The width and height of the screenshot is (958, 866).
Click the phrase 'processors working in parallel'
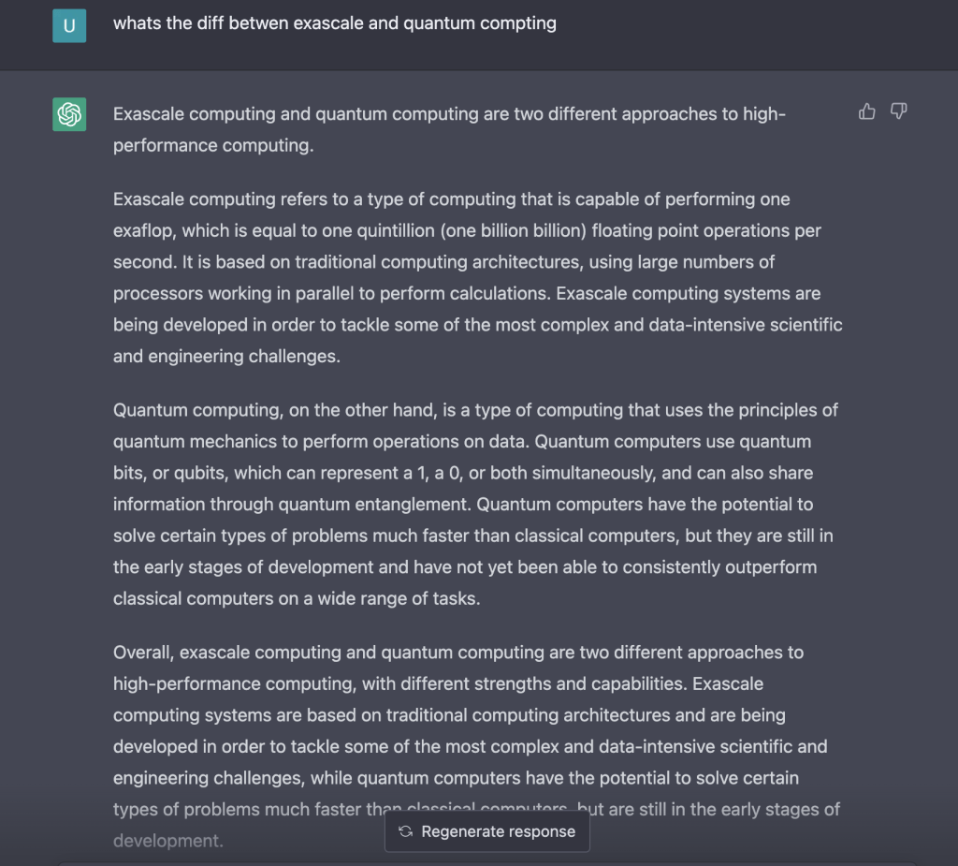pos(230,293)
